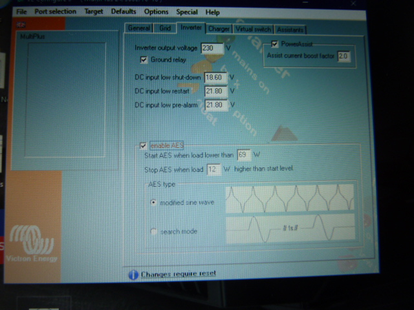Switch to the General tab
The height and width of the screenshot is (310, 414).
point(138,28)
